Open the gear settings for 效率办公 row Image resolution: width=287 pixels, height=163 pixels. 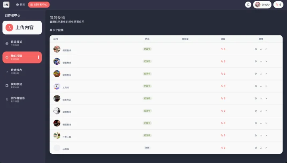(256, 99)
